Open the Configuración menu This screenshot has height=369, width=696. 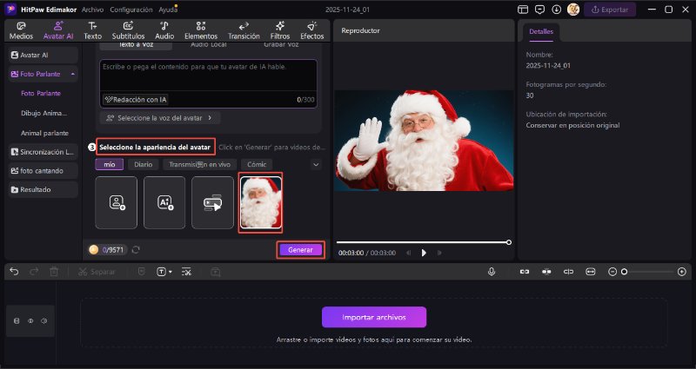coord(131,10)
